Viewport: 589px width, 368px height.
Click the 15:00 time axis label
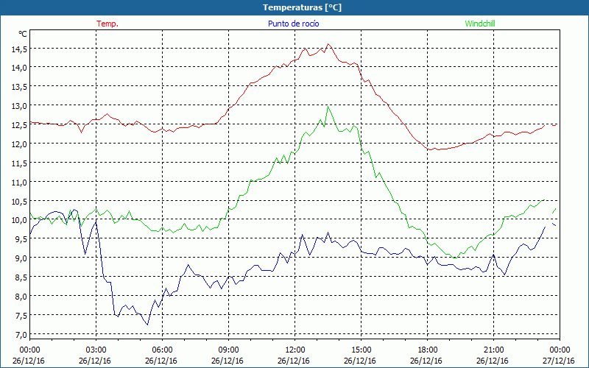(361, 350)
